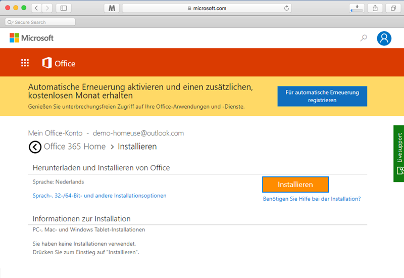Click PC-, Mac- und Windows Tablet-Installationen text
The height and width of the screenshot is (278, 404).
pos(89,229)
